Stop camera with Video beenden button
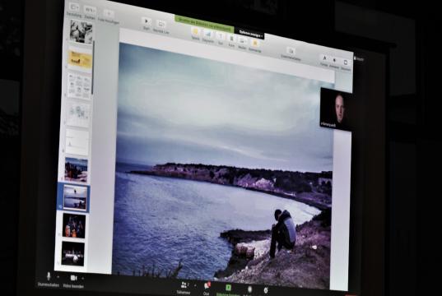Image resolution: width=442 pixels, height=296 pixels. (73, 282)
